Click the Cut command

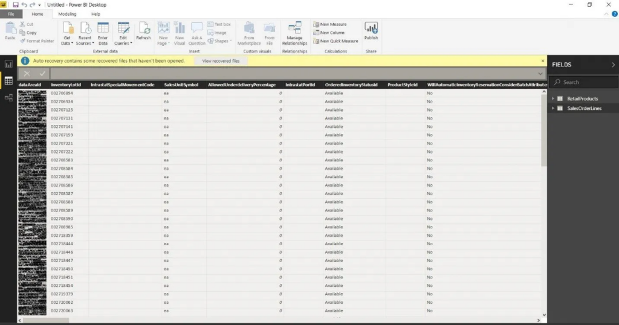[27, 24]
